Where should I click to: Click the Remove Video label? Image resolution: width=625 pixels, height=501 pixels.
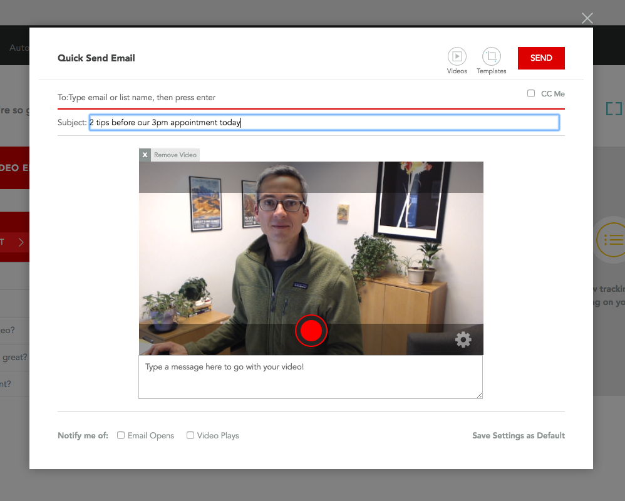tap(175, 155)
